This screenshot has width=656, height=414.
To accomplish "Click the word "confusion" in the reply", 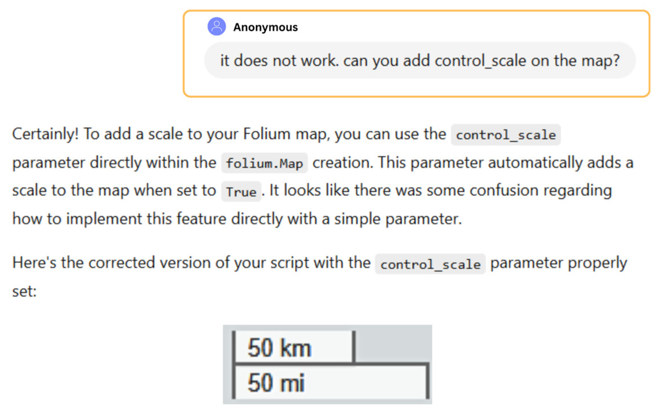I will click(504, 190).
